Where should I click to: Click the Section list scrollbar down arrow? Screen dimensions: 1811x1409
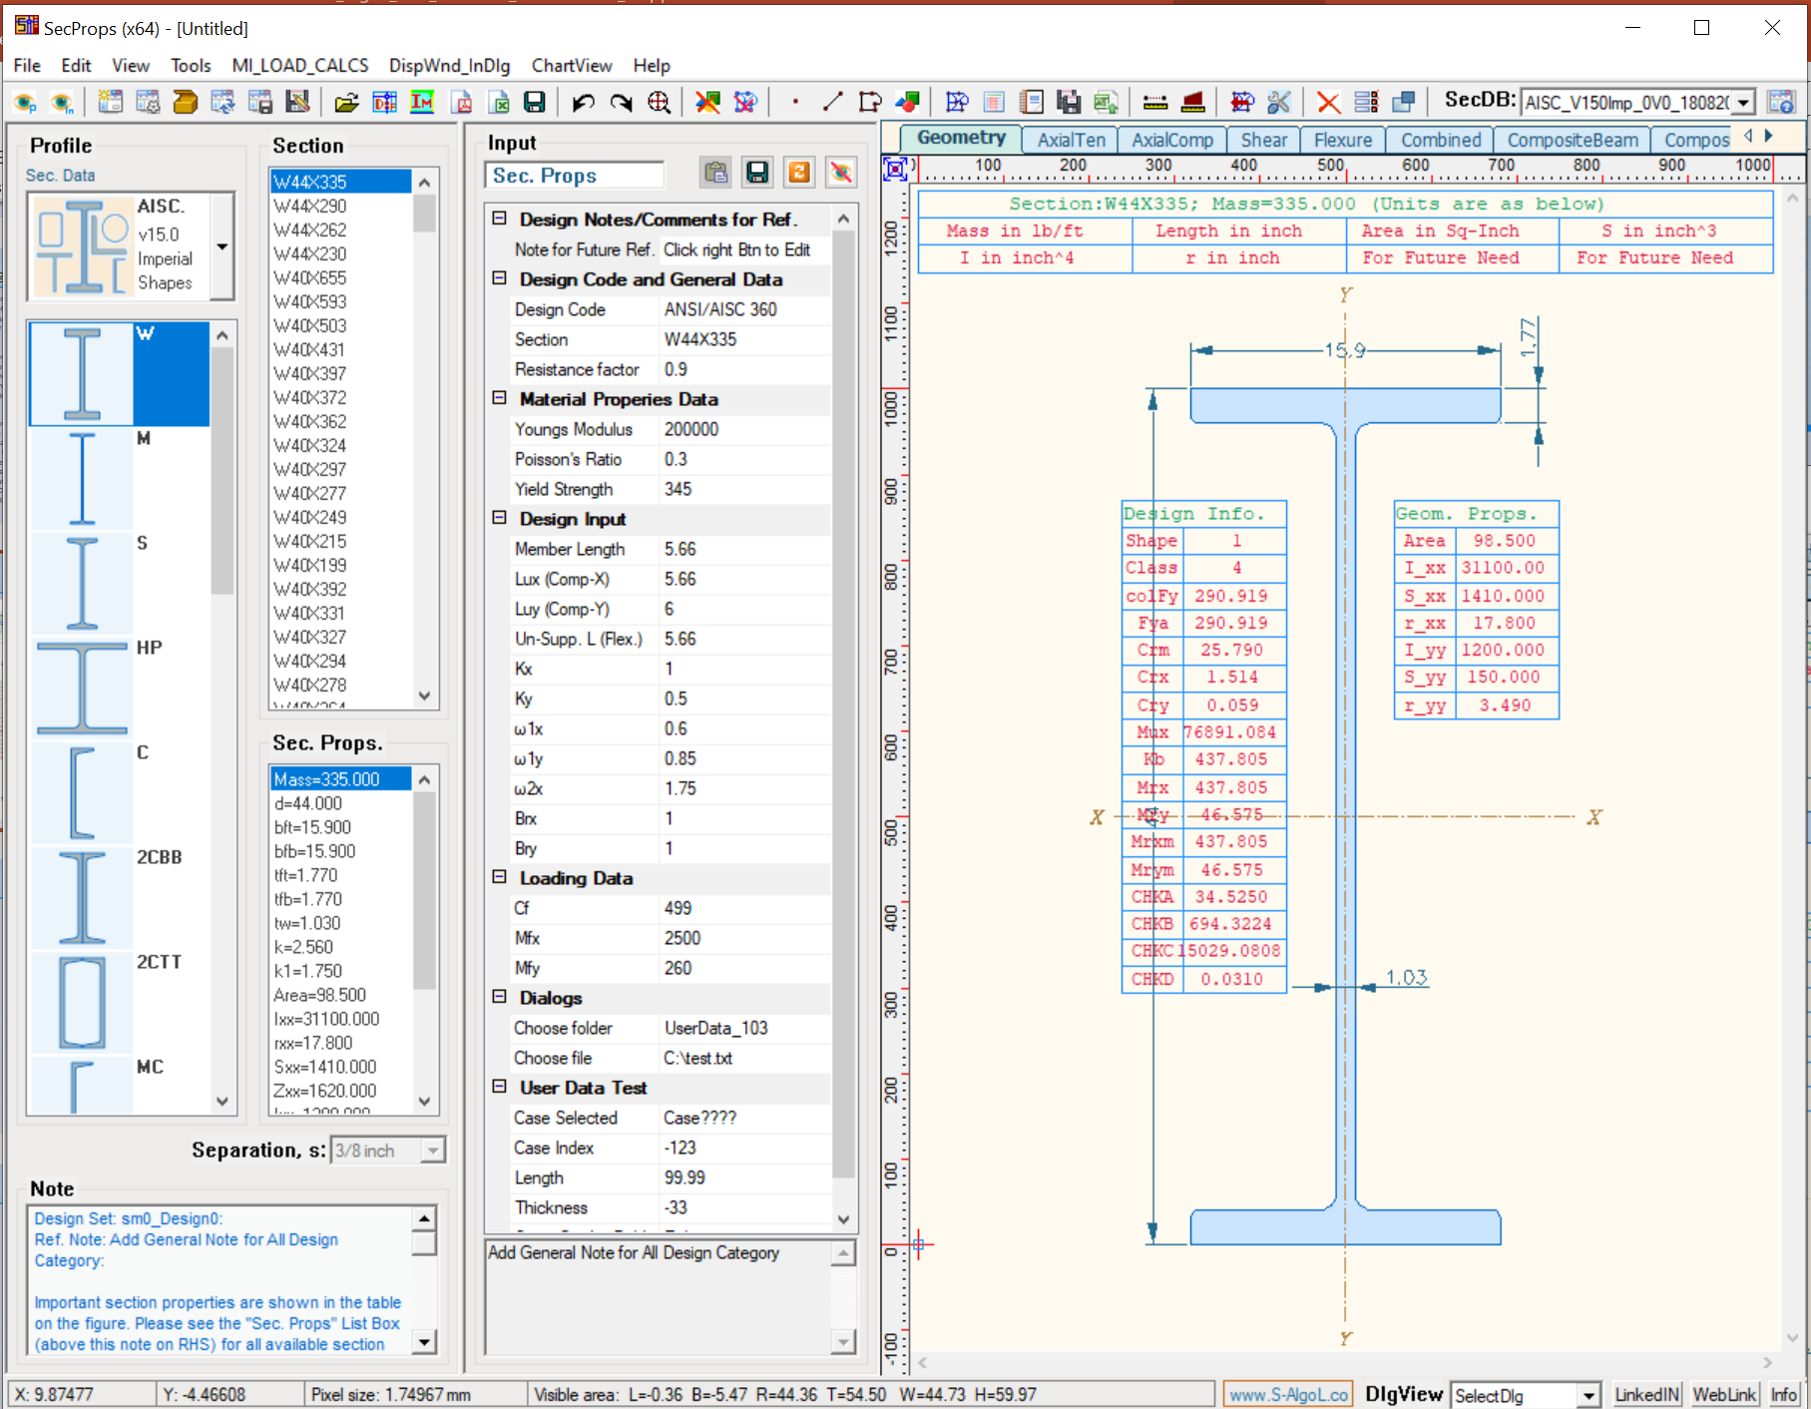tap(425, 696)
